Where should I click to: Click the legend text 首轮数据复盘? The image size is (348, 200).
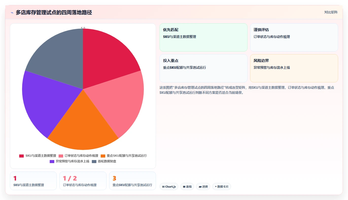coord(107,161)
